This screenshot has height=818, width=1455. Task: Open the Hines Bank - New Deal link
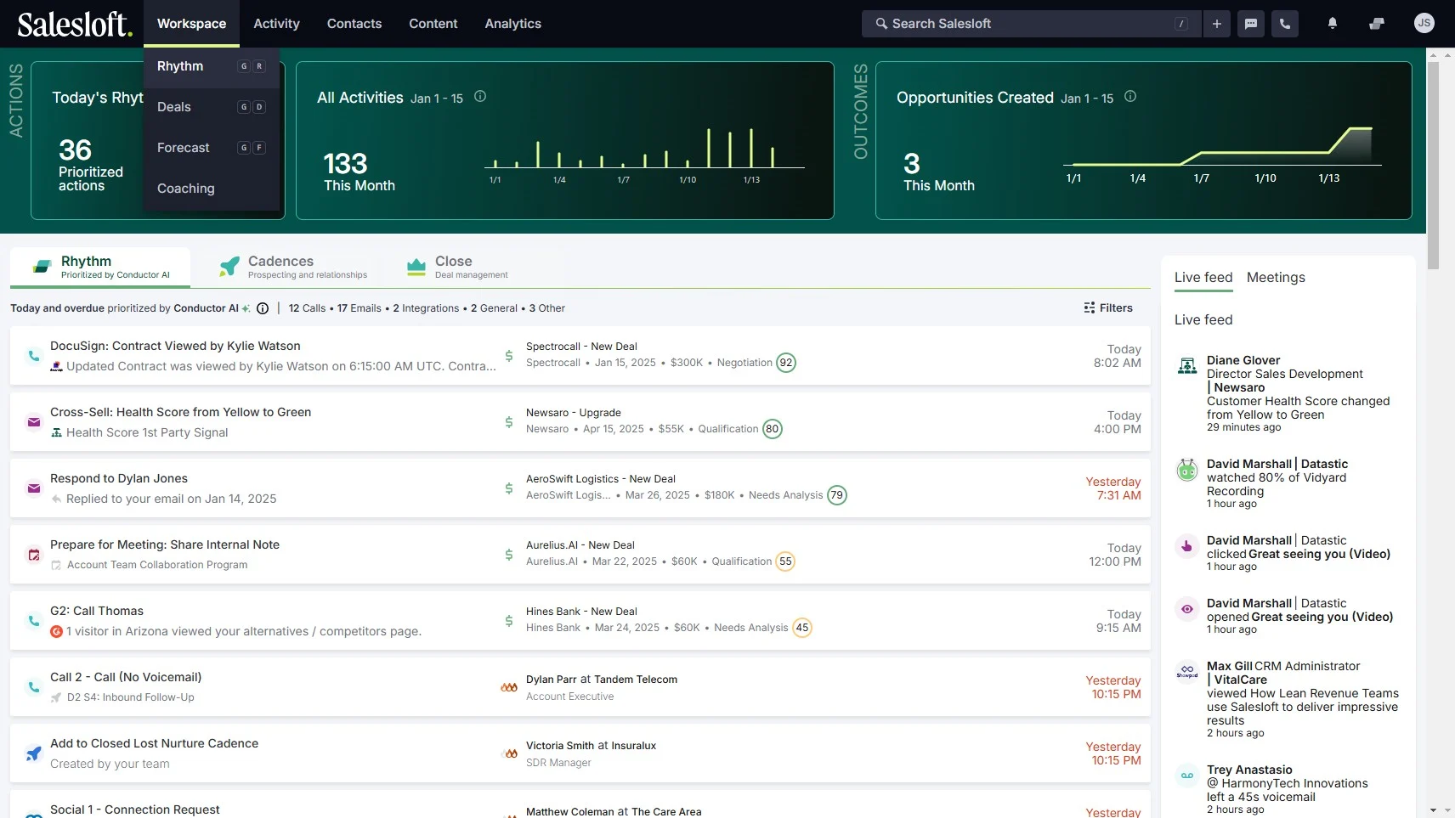[581, 612]
